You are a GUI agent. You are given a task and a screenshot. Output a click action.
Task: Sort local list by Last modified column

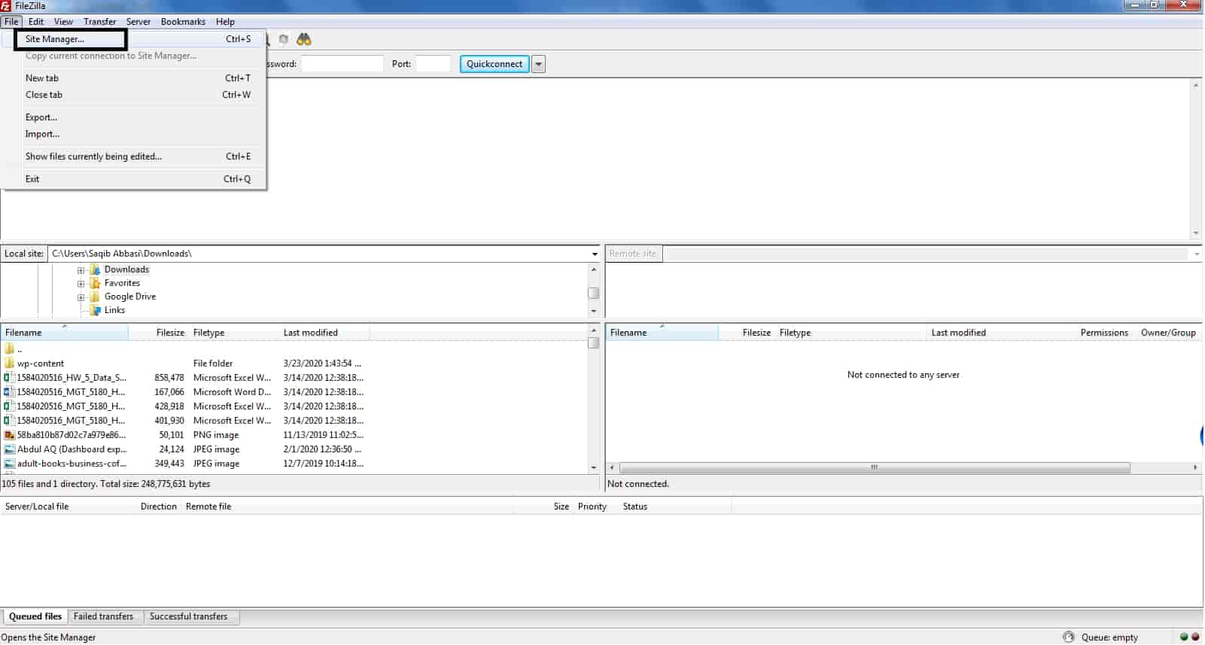324,332
